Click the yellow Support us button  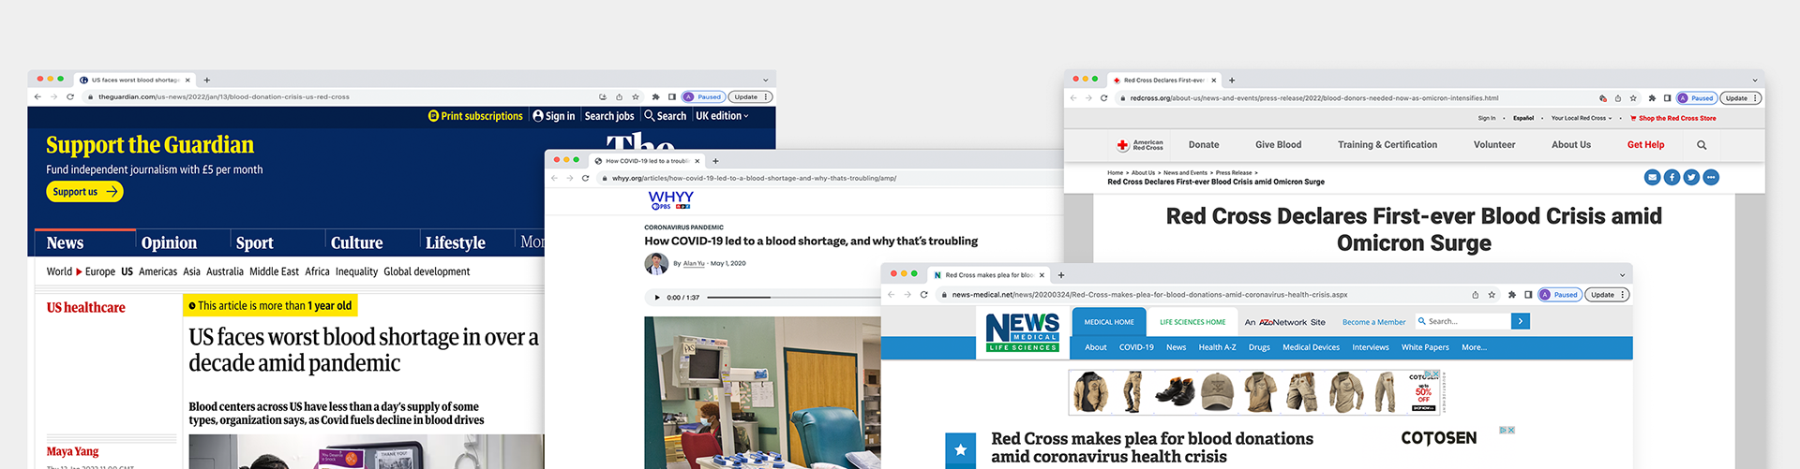click(x=84, y=191)
